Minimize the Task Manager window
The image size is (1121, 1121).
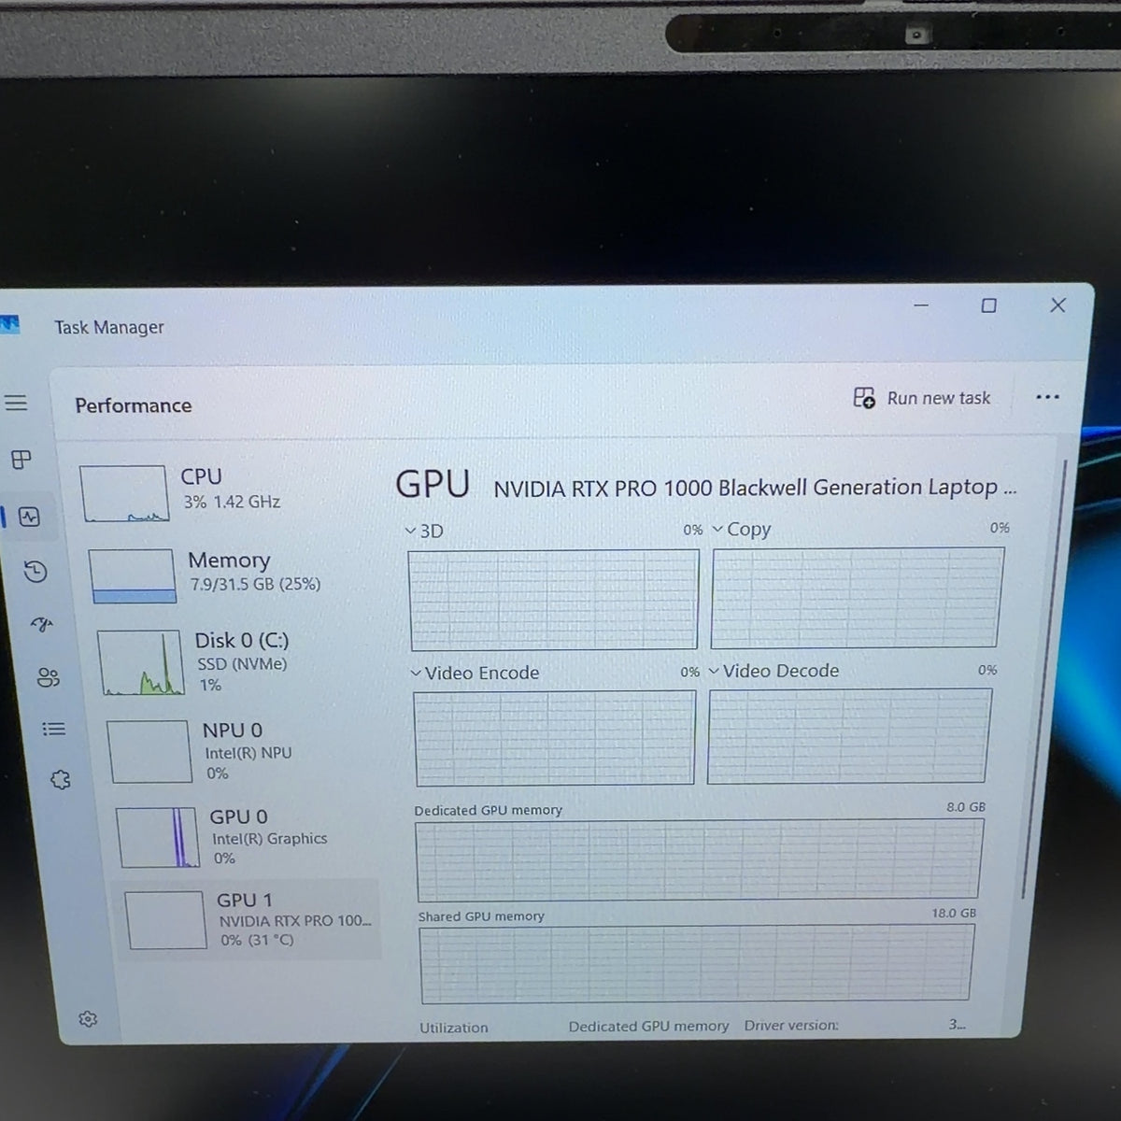(x=921, y=305)
